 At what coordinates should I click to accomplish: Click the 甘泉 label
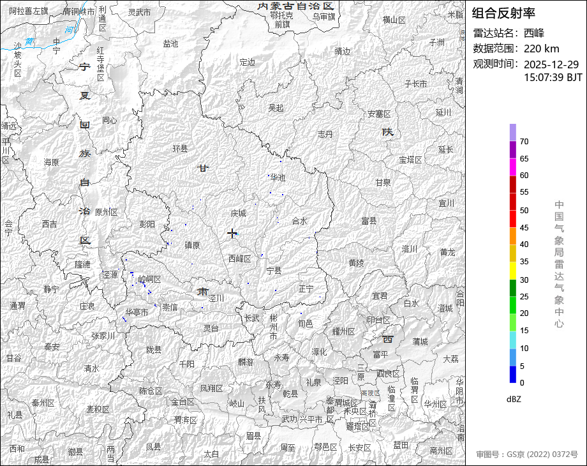tap(383, 183)
